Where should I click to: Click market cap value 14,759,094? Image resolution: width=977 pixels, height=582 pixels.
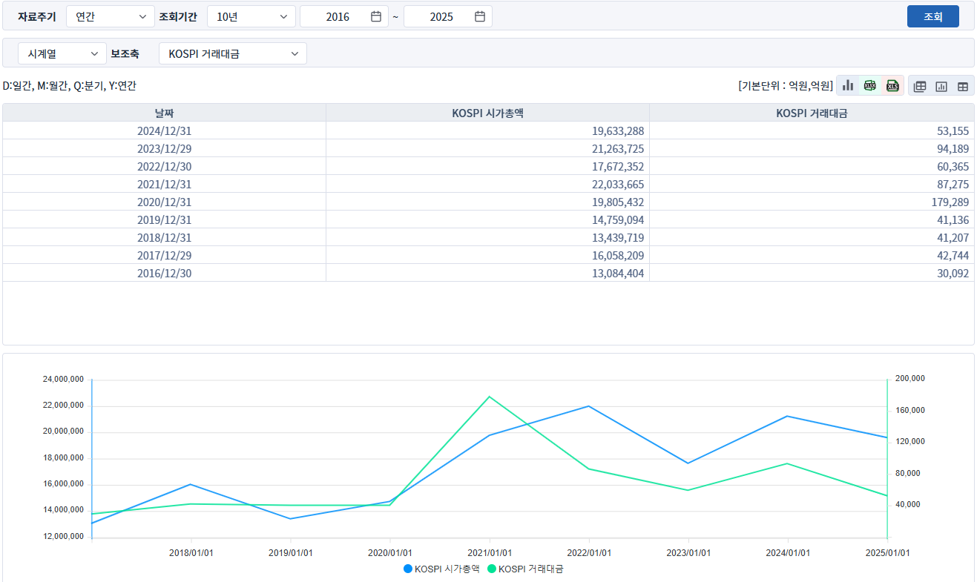pyautogui.click(x=618, y=219)
